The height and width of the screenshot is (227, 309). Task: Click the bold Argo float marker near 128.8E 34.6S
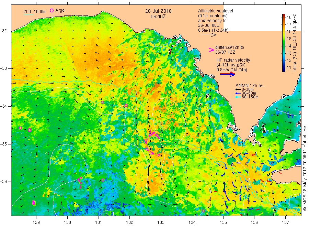pyautogui.click(x=30, y=130)
